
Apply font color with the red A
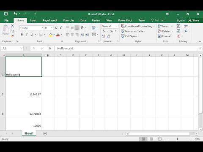58,35
